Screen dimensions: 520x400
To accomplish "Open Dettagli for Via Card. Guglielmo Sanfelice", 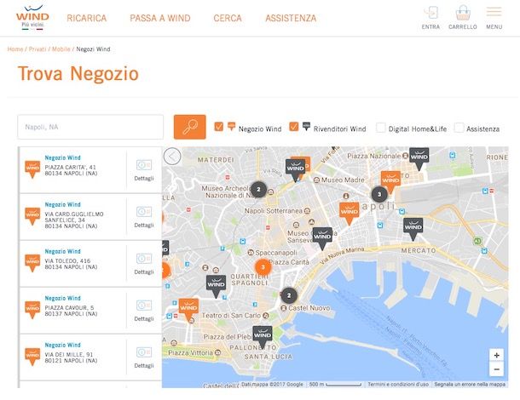I will pos(144,217).
